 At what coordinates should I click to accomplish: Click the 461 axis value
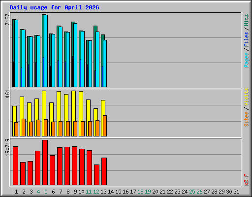click(7, 94)
